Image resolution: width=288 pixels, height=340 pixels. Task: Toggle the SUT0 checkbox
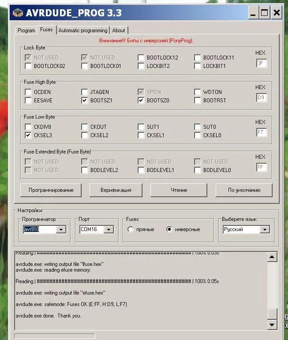[197, 127]
